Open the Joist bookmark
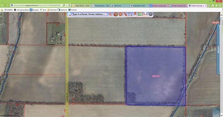The width and height of the screenshot is (223, 117). point(43,10)
